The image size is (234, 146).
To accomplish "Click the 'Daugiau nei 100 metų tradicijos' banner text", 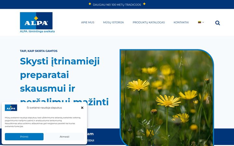I will [x=117, y=5].
